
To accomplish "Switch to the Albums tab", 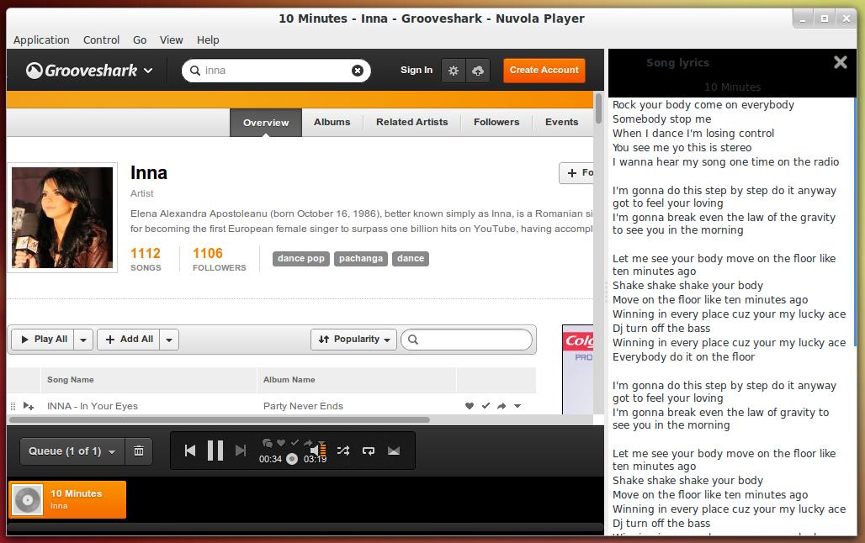I will (x=332, y=122).
